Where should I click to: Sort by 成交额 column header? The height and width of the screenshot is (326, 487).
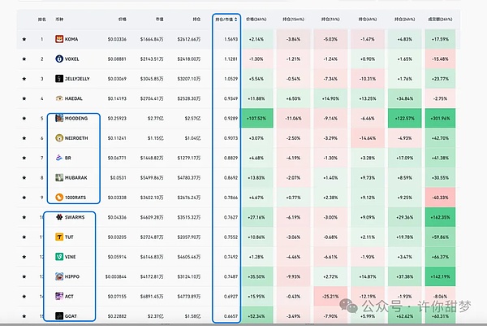(x=442, y=18)
